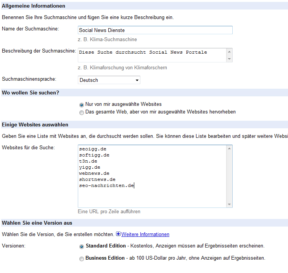Click the 't3n.de' line in websites list
288x273 pixels.
[88, 161]
